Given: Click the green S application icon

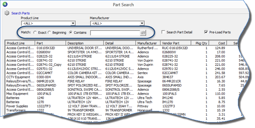Looking at the screenshot, I should tap(5, 4).
